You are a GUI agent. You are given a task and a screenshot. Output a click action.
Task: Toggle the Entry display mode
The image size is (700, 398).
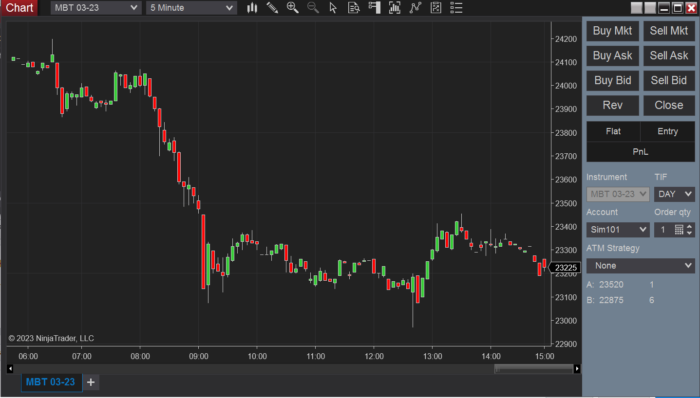coord(667,131)
